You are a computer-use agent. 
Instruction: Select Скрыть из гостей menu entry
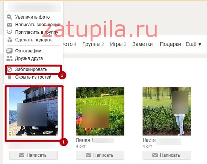pos(33,77)
